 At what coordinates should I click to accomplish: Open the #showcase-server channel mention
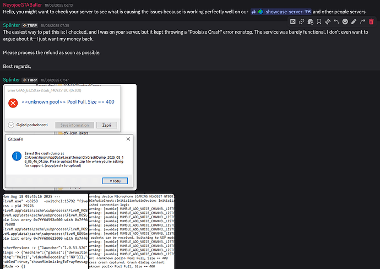(x=281, y=12)
